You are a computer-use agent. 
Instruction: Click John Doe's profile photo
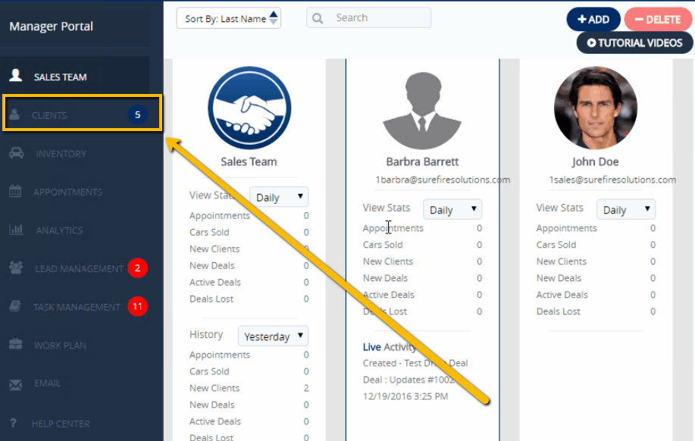coord(595,108)
